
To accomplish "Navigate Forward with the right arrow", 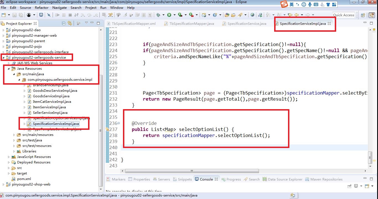I will (x=307, y=15).
